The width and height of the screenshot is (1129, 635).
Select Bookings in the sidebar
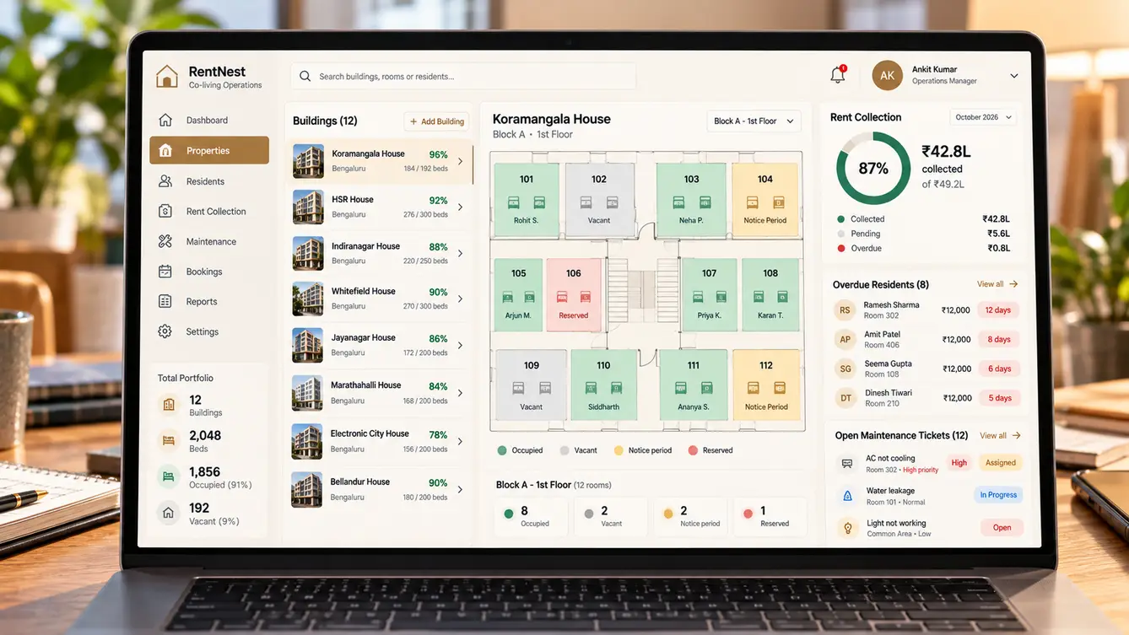[x=209, y=272]
